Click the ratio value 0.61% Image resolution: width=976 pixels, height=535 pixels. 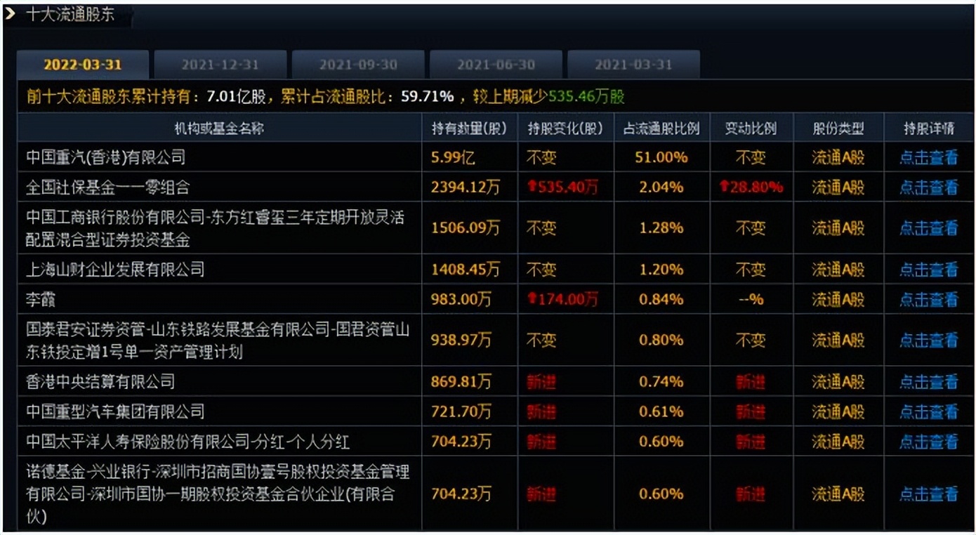(661, 411)
